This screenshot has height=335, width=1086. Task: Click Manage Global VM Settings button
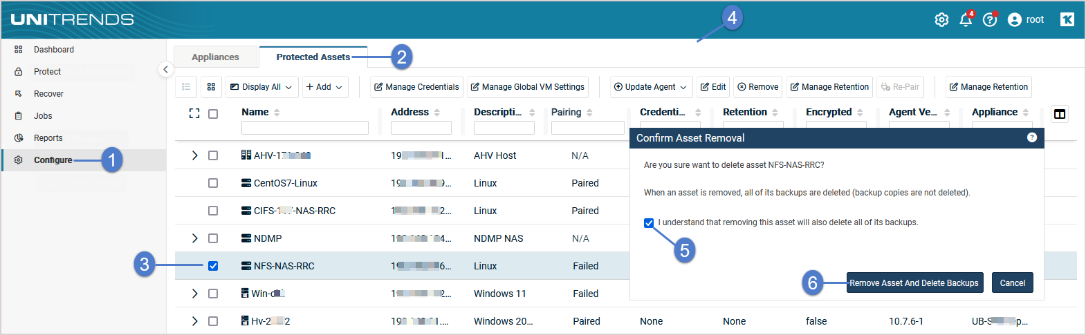click(x=528, y=87)
